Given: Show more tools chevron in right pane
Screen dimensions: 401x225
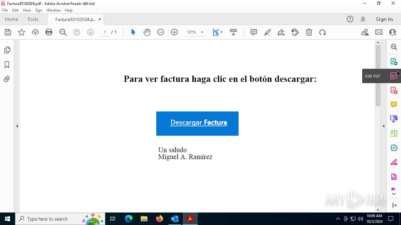Looking at the screenshot, I should coord(394,194).
